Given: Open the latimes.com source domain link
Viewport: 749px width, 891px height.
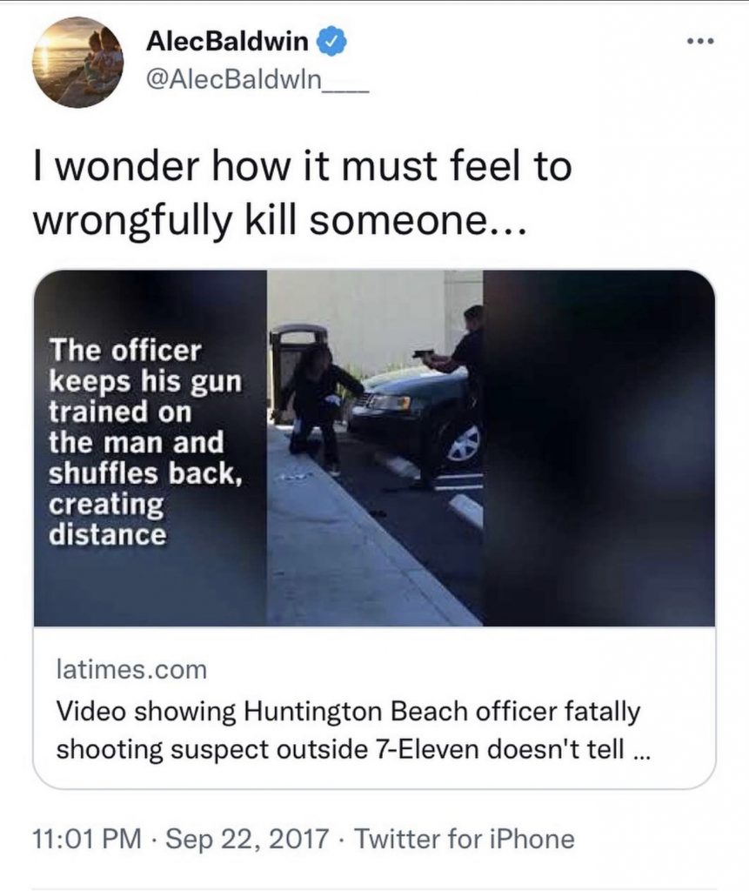Looking at the screenshot, I should [x=132, y=669].
